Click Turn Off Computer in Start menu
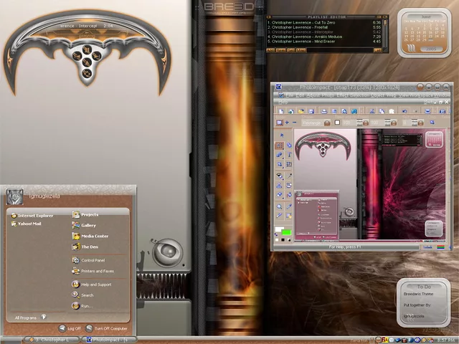The width and height of the screenshot is (459, 344). (x=107, y=328)
